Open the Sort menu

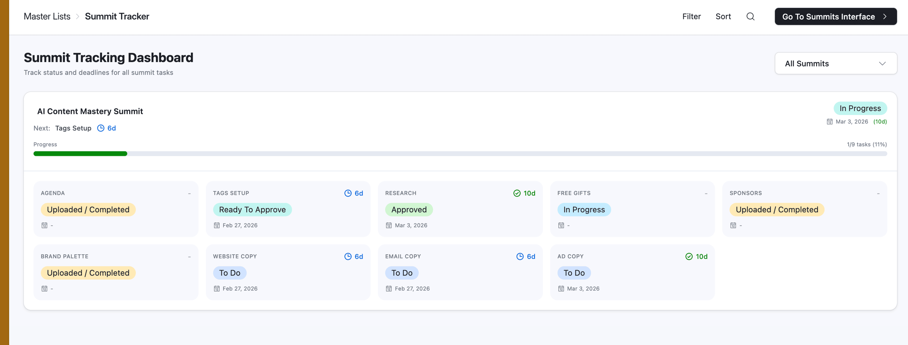(723, 17)
